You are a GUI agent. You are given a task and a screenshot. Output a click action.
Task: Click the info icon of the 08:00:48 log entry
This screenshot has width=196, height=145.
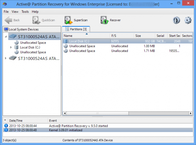click(x=6, y=130)
